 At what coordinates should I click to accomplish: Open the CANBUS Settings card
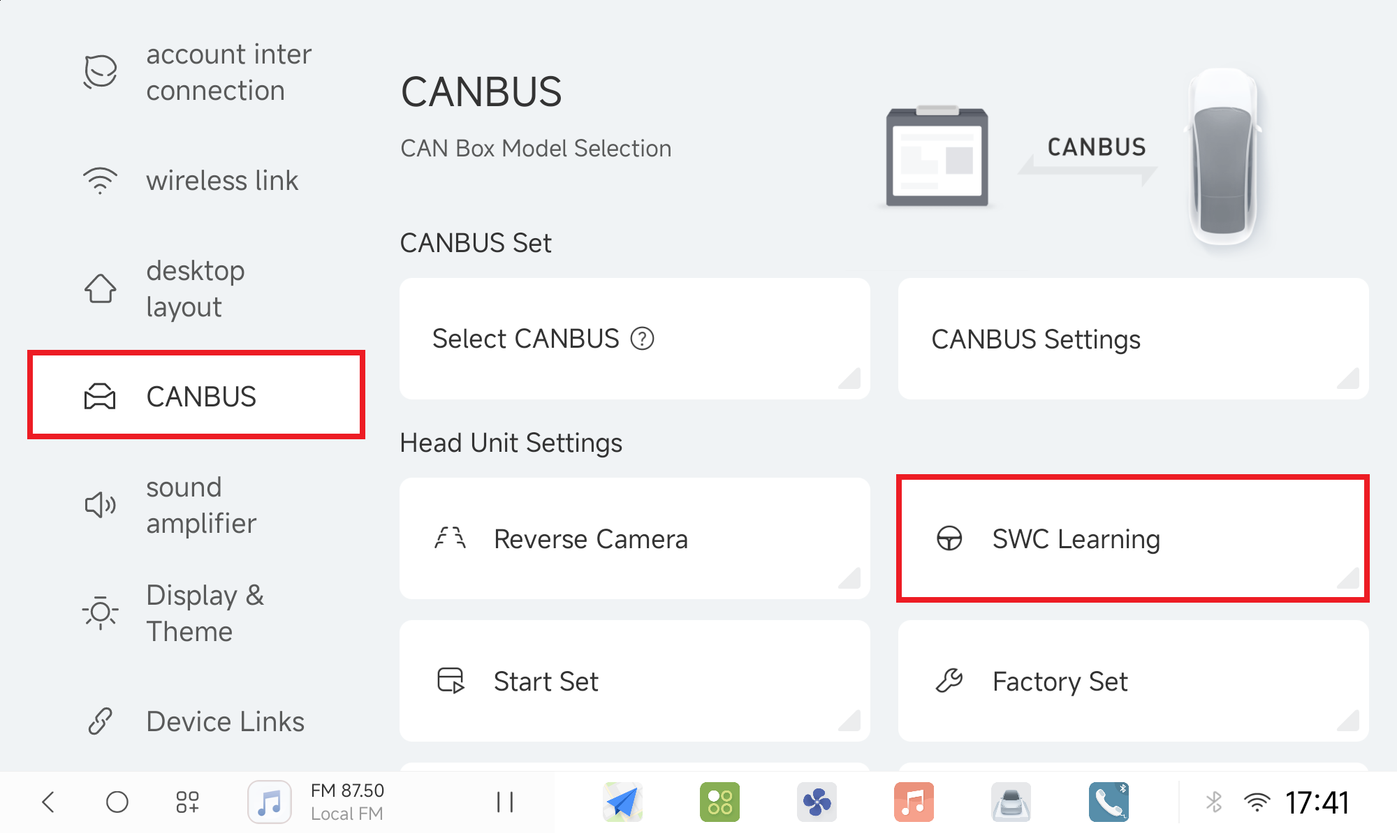[x=1133, y=339]
